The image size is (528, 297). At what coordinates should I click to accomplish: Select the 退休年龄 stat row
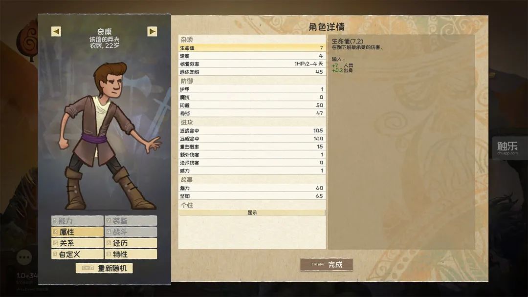point(252,72)
